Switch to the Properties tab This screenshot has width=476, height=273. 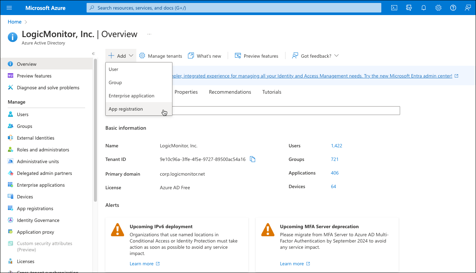(186, 92)
